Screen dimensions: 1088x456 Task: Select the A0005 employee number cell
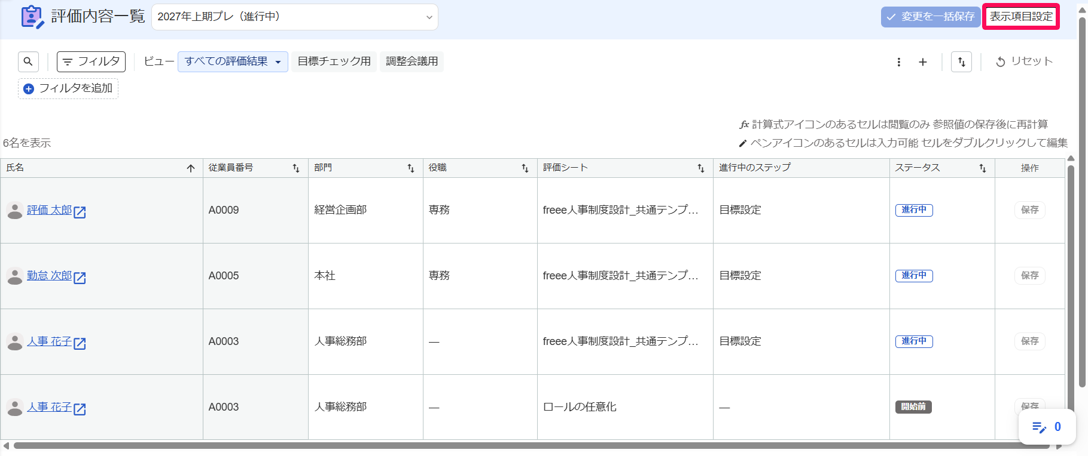pos(255,276)
